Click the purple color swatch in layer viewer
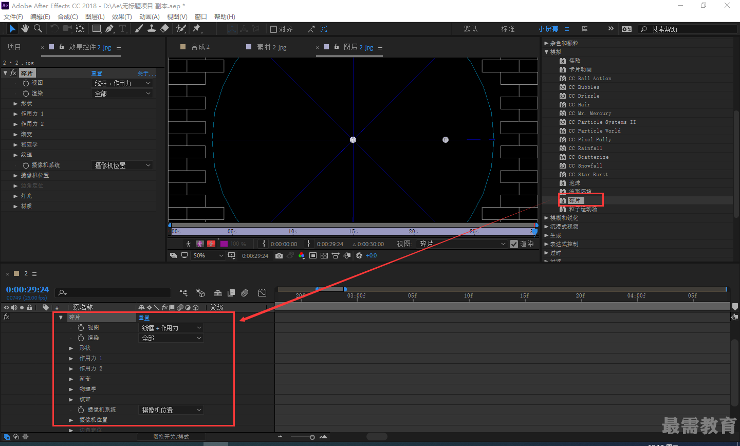This screenshot has width=740, height=446. tap(224, 244)
